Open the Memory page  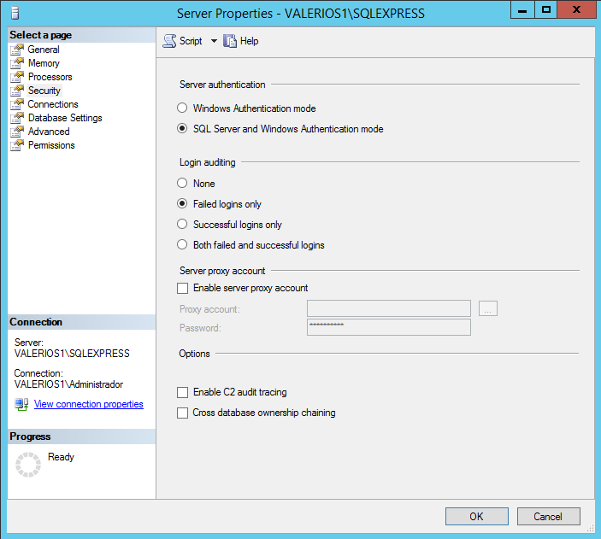[44, 63]
